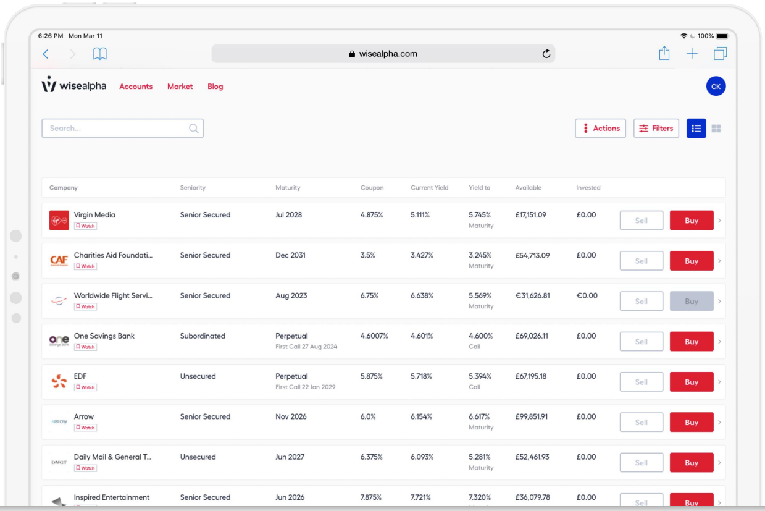Sell the Virgin Media bond
Screen dimensions: 765x511
[642, 221]
